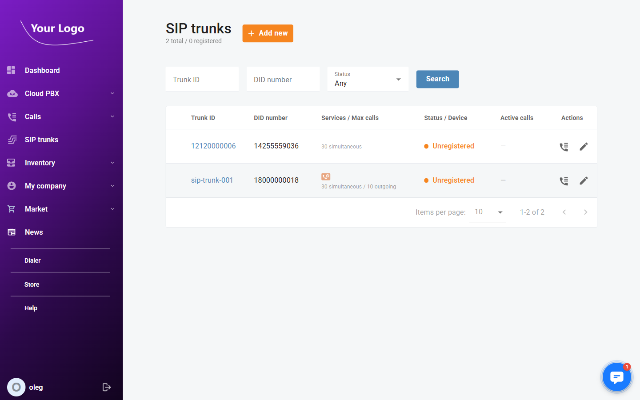Click the Add new trunk button

[x=268, y=33]
